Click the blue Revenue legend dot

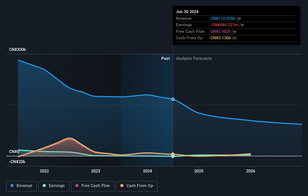click(12, 186)
